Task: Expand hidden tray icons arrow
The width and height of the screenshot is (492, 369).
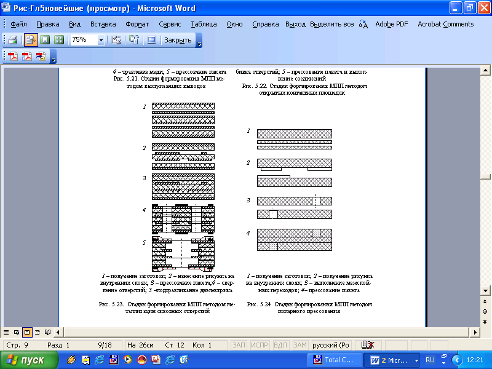Action: click(457, 360)
